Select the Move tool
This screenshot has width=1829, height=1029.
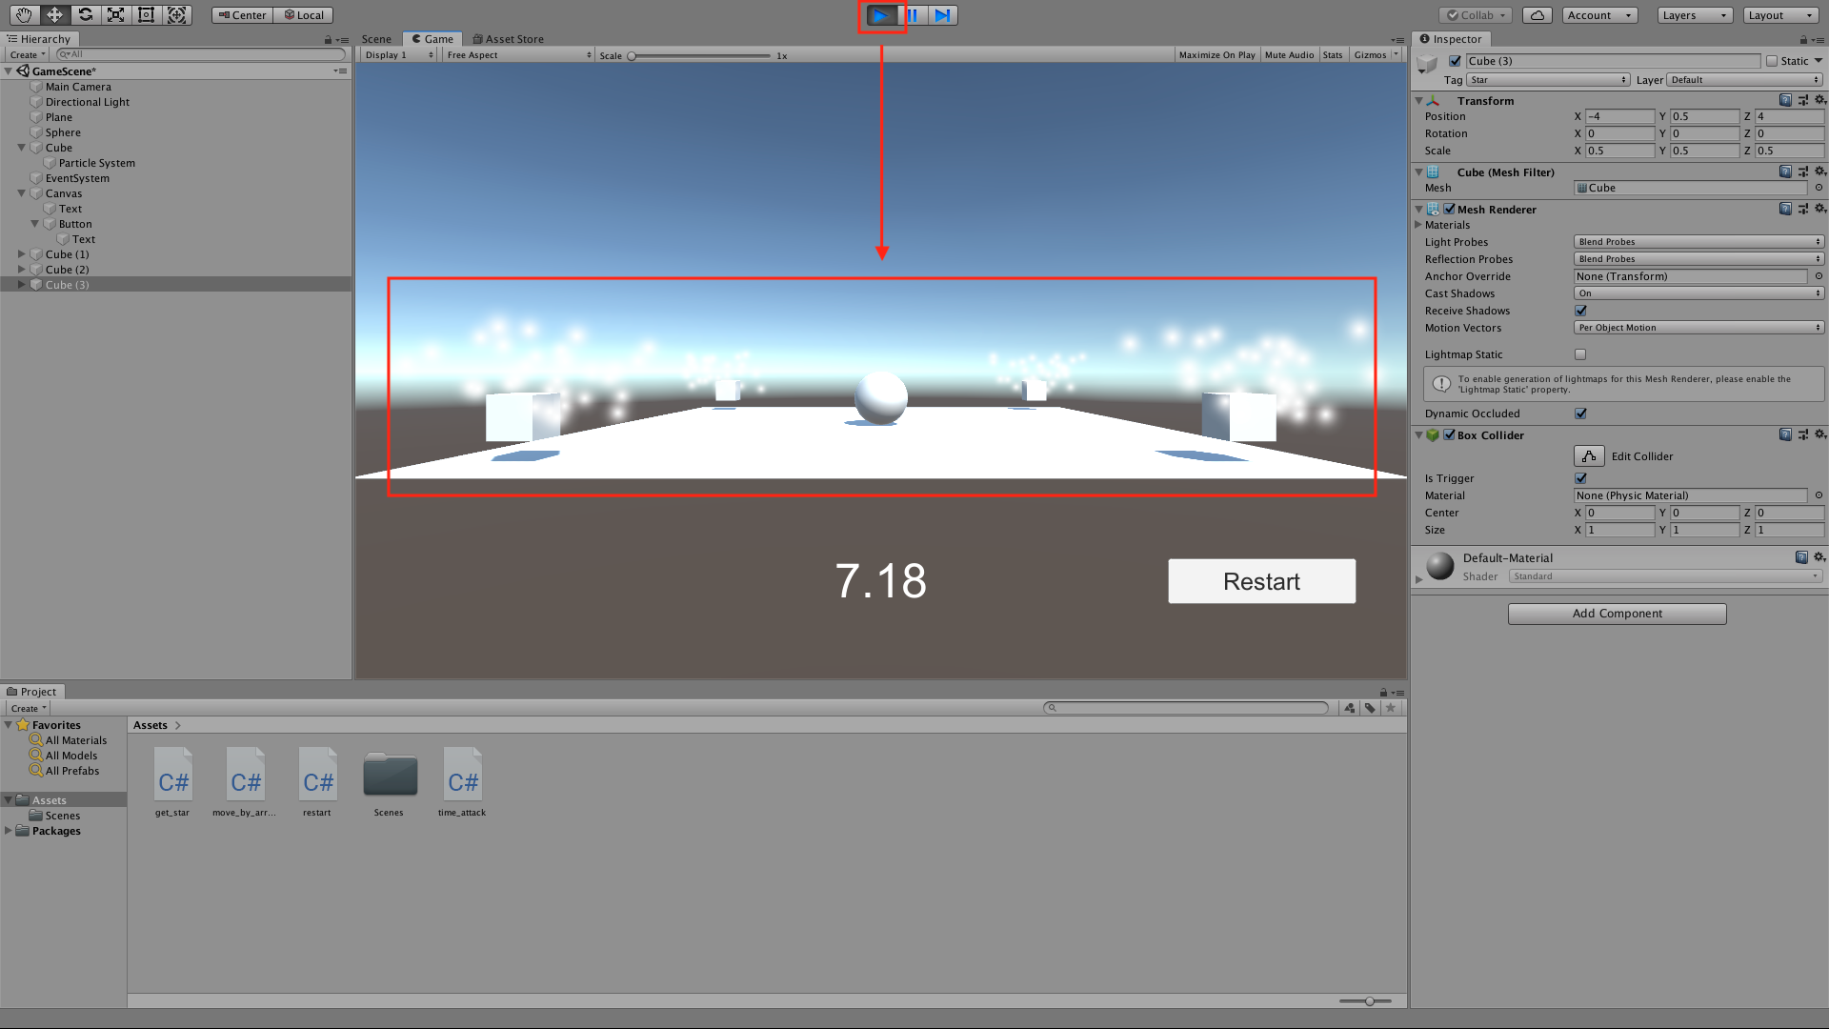pyautogui.click(x=54, y=15)
